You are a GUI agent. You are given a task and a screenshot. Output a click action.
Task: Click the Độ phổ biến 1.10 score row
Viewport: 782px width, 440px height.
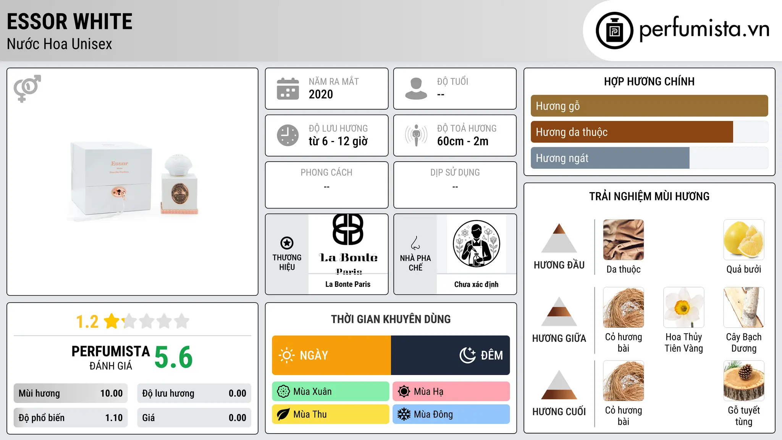pos(71,418)
